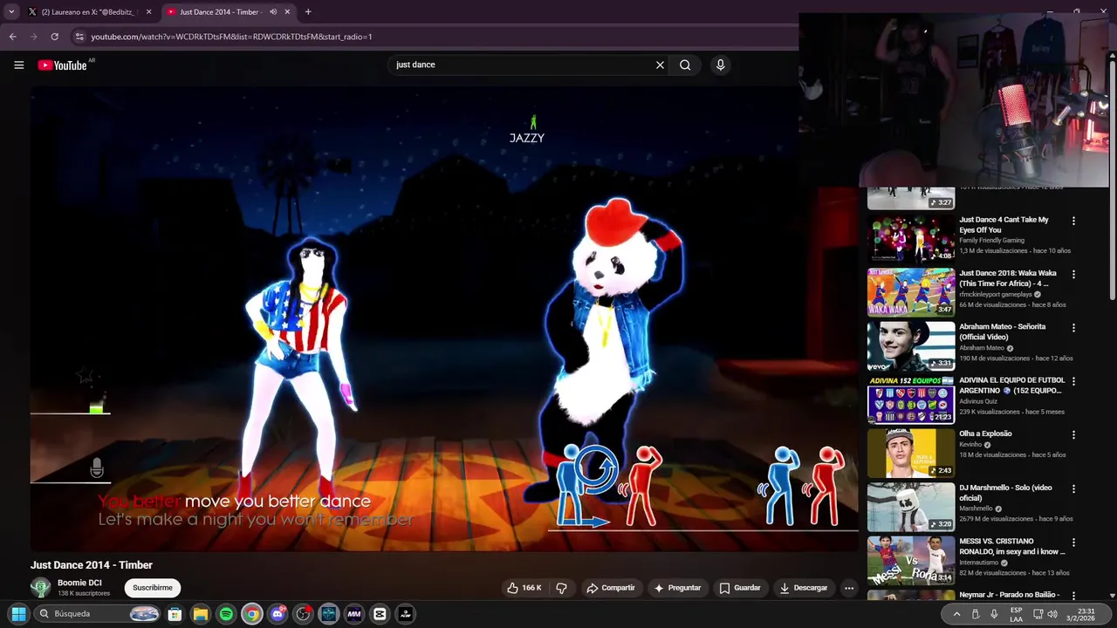Open rfmckinleyport gameplays channel name
The image size is (1117, 628).
(x=995, y=295)
